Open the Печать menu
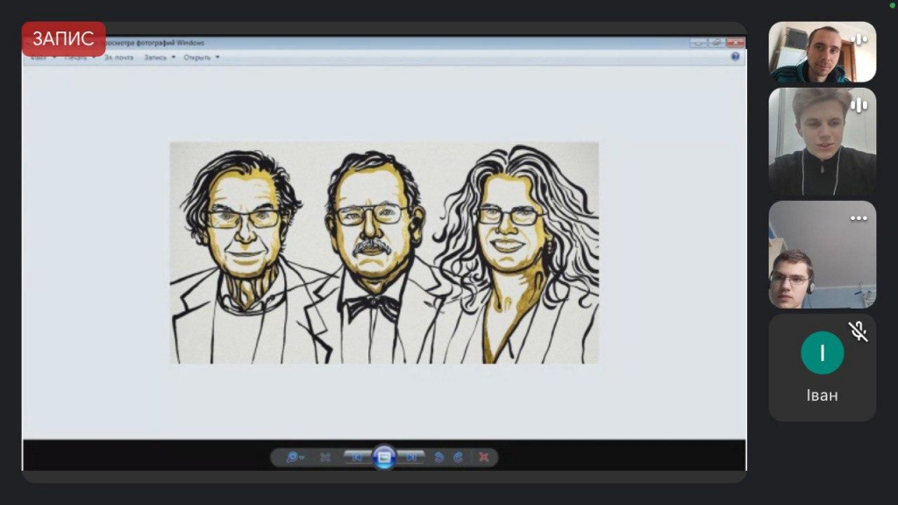898x505 pixels. [x=80, y=57]
